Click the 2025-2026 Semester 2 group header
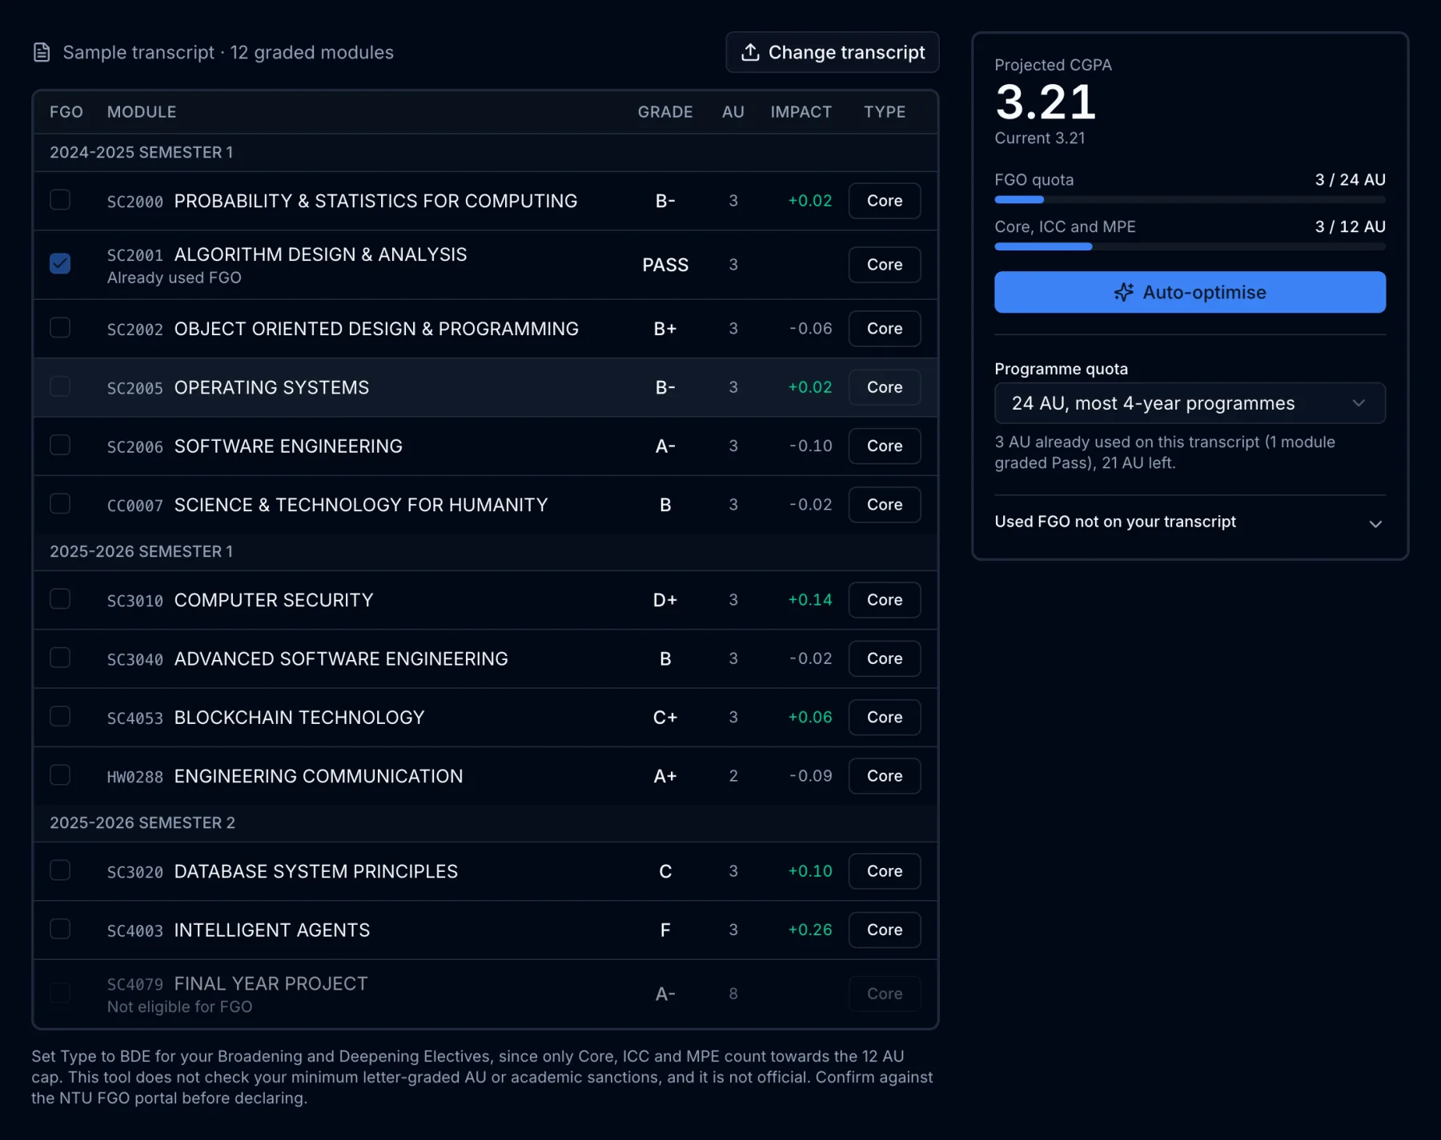Screen dimensions: 1441x1140 (485, 823)
